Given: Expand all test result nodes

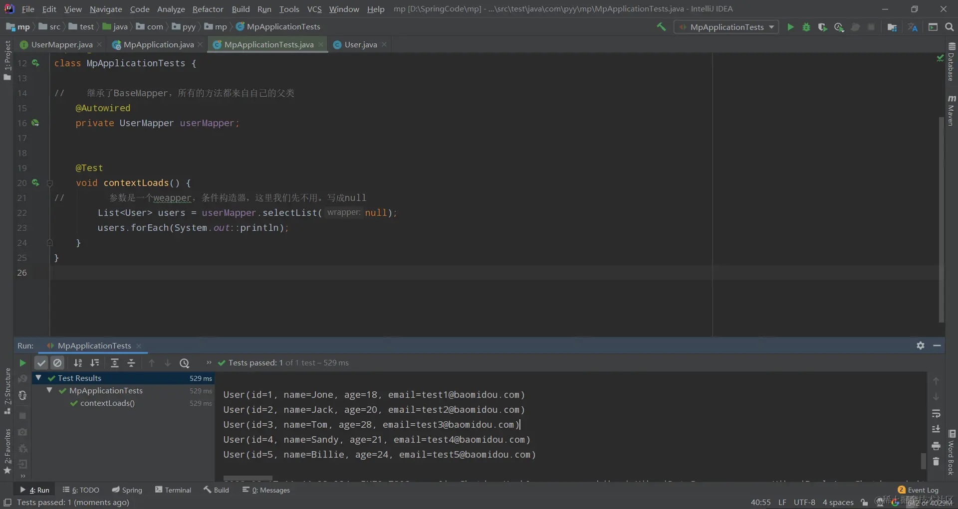Looking at the screenshot, I should pos(115,363).
